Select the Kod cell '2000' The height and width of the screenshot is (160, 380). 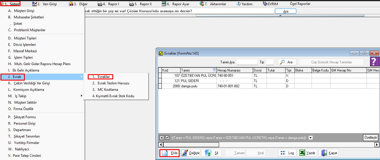click(x=171, y=86)
